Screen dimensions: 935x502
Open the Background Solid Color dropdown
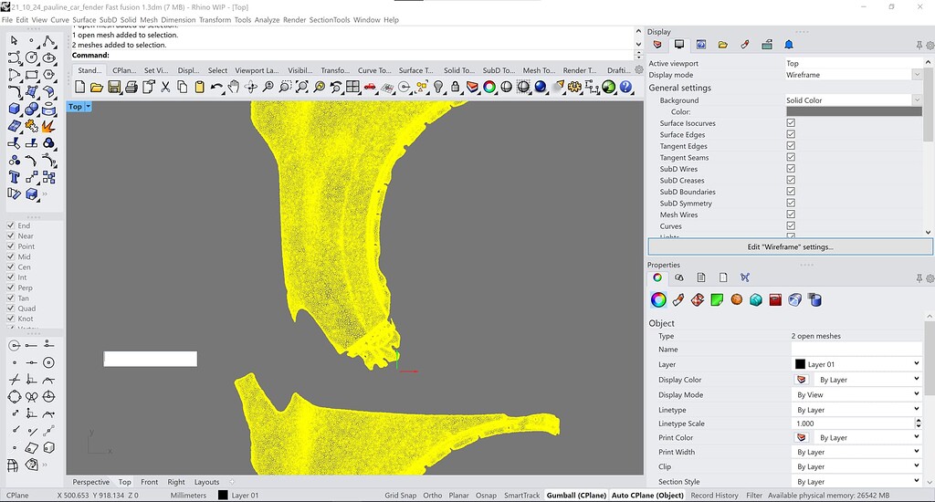click(x=854, y=100)
